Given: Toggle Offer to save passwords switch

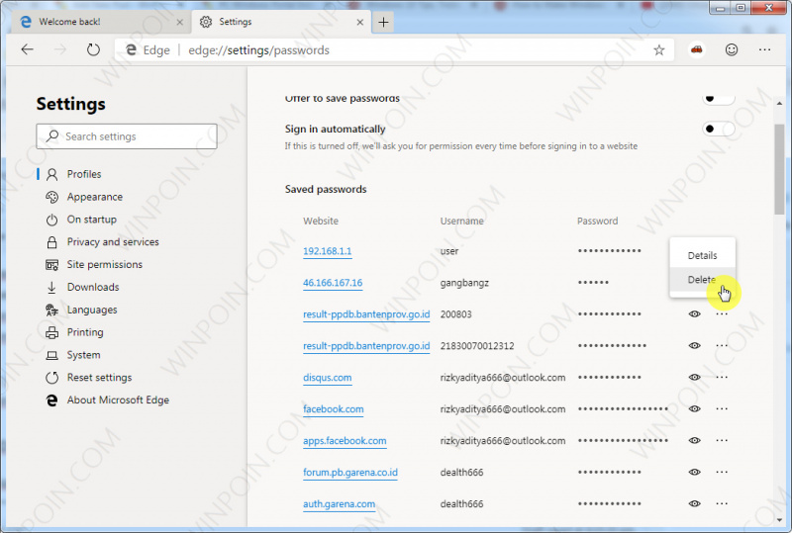Looking at the screenshot, I should pos(719,99).
